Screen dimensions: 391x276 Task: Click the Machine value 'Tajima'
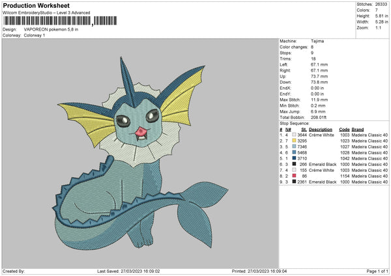coord(317,41)
